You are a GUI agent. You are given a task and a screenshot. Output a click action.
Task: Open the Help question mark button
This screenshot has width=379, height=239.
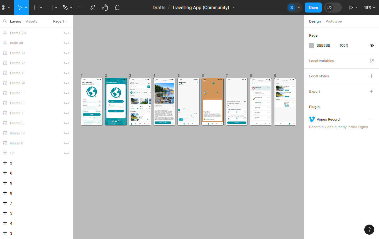(369, 229)
